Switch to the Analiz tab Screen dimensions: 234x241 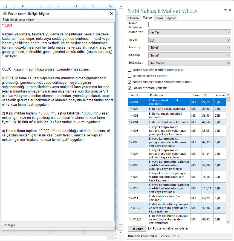pyautogui.click(x=160, y=18)
